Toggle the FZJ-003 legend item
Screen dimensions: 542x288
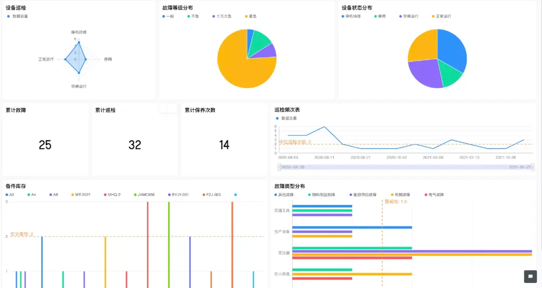pos(212,194)
